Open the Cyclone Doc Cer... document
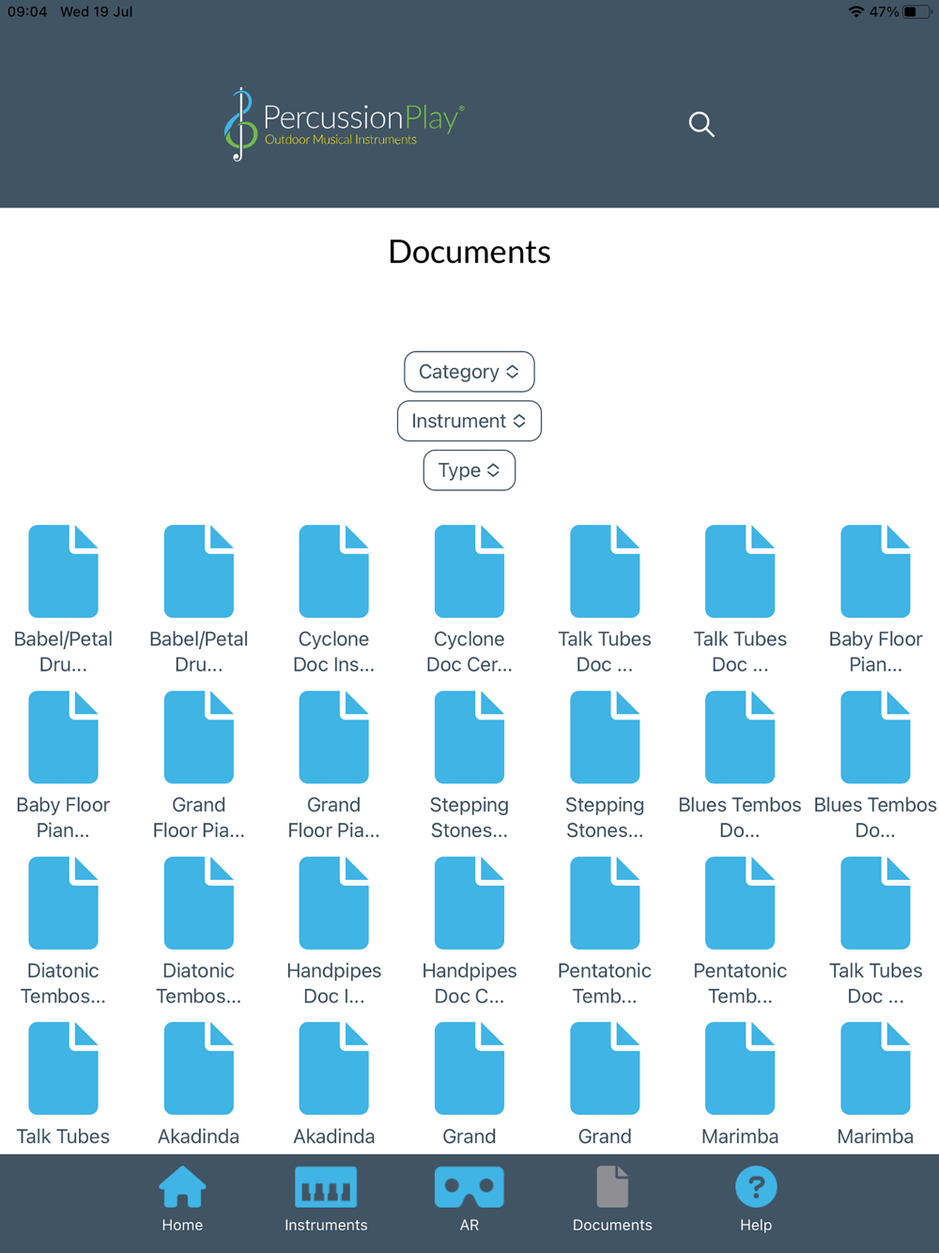 [x=469, y=599]
